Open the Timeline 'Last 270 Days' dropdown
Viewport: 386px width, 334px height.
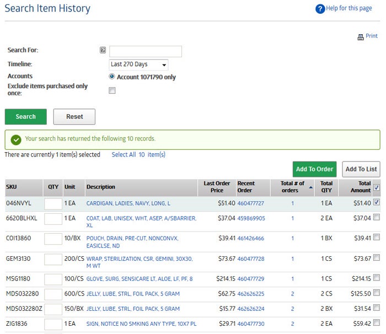(x=139, y=64)
